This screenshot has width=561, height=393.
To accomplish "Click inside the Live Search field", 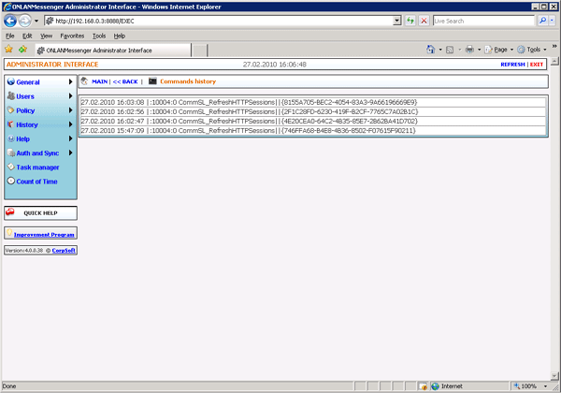I will point(483,21).
